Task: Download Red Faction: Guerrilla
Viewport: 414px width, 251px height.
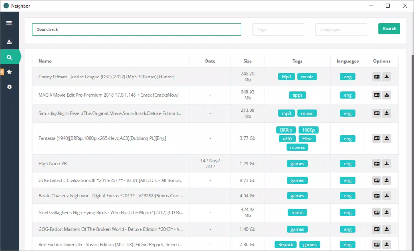Action: point(387,245)
